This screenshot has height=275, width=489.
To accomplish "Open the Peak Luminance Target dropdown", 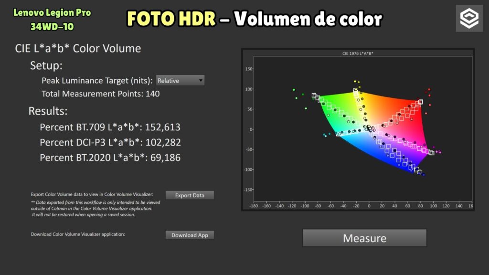I will (x=180, y=80).
